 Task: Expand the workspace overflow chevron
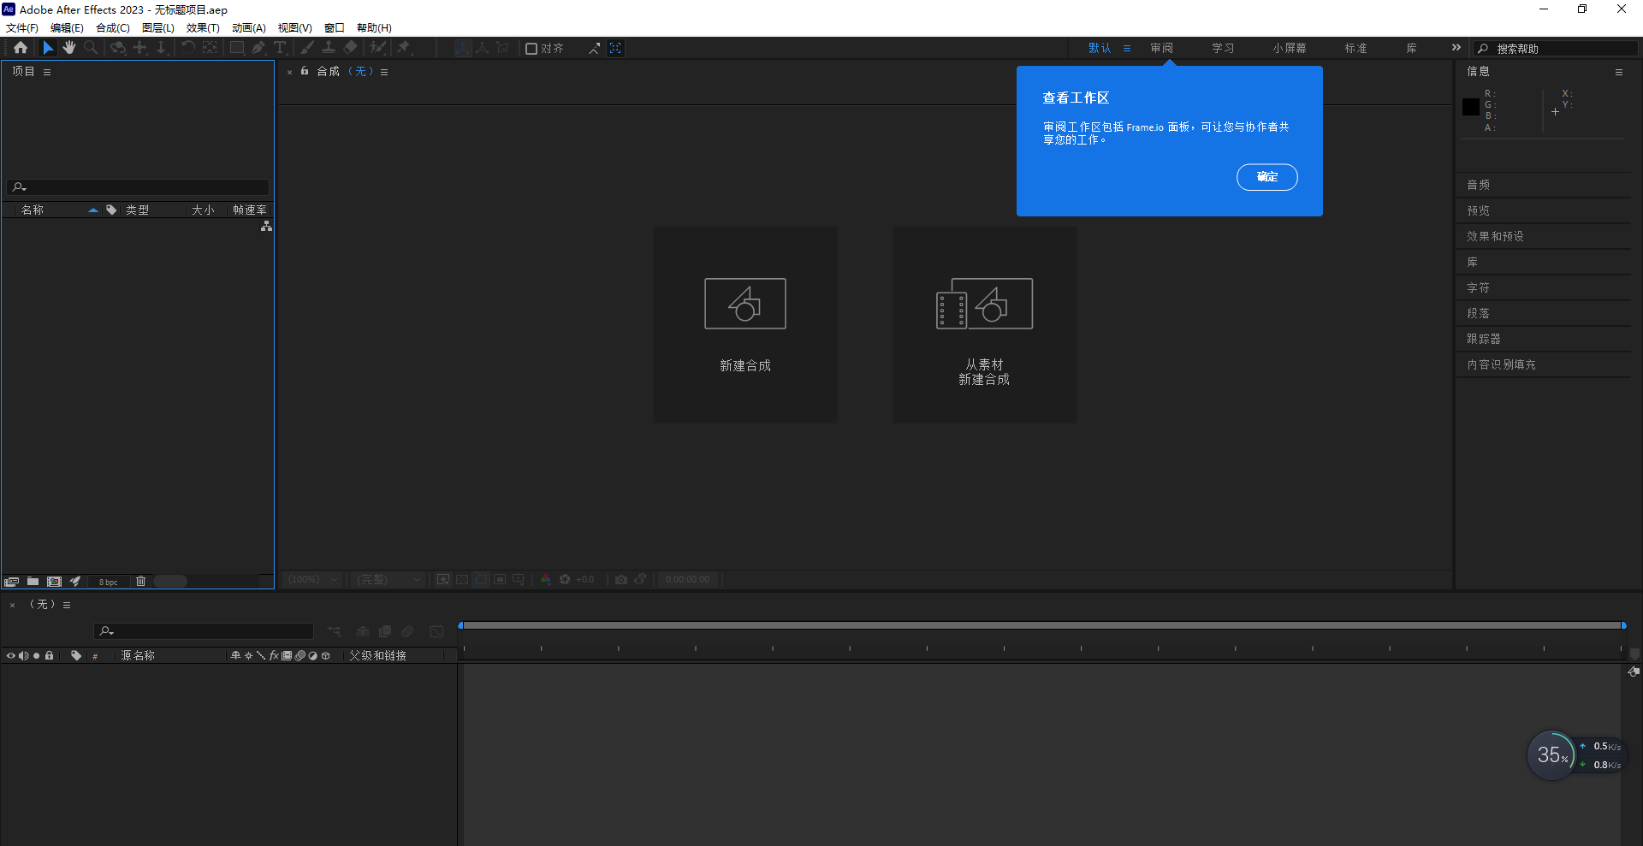tap(1456, 48)
